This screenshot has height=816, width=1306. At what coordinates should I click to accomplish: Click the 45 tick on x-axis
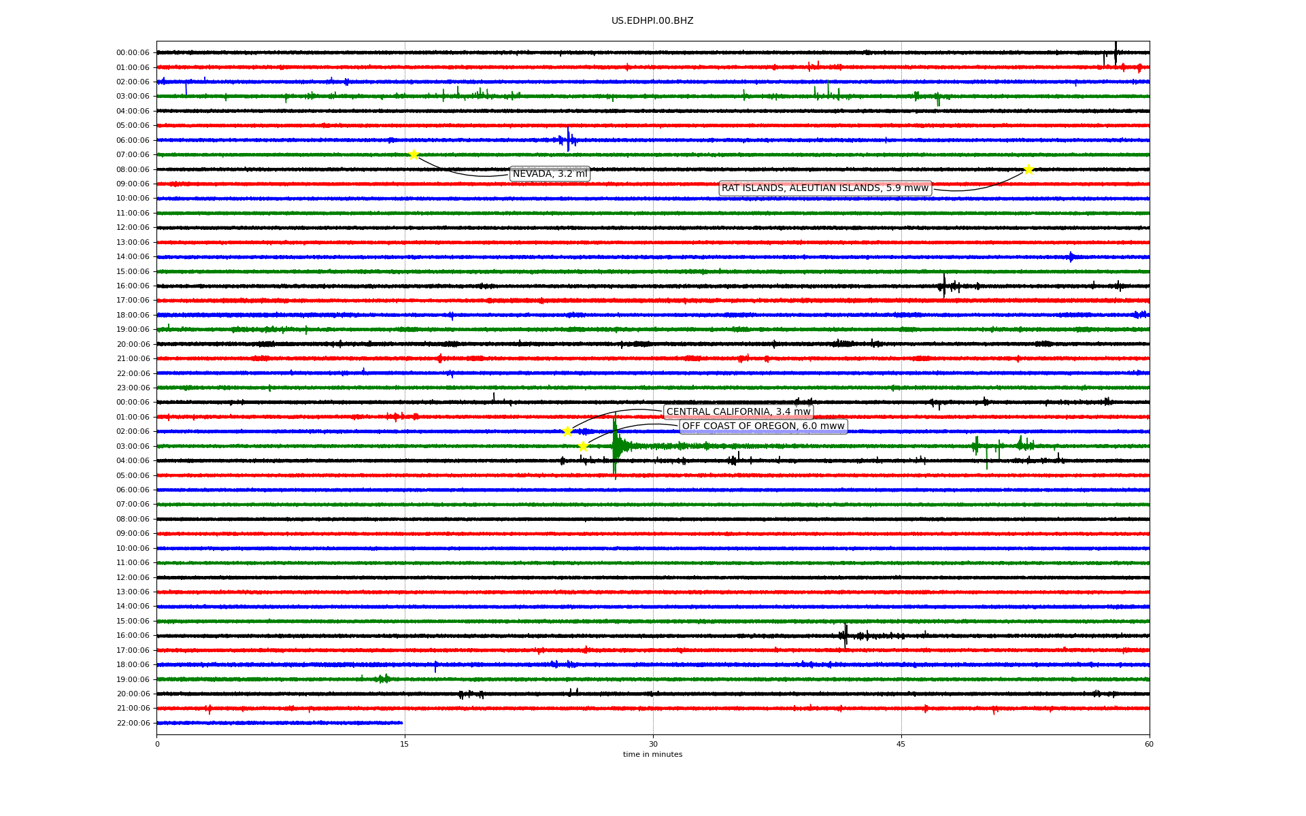(901, 744)
